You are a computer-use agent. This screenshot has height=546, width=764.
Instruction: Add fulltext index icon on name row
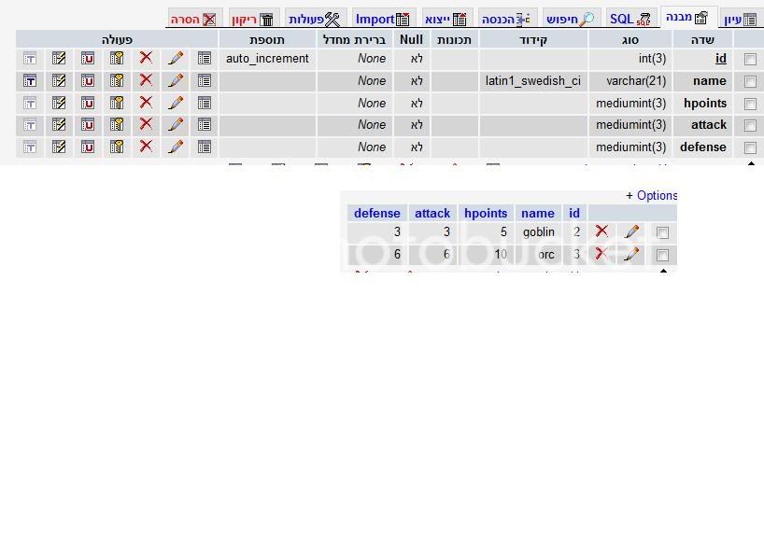[30, 80]
